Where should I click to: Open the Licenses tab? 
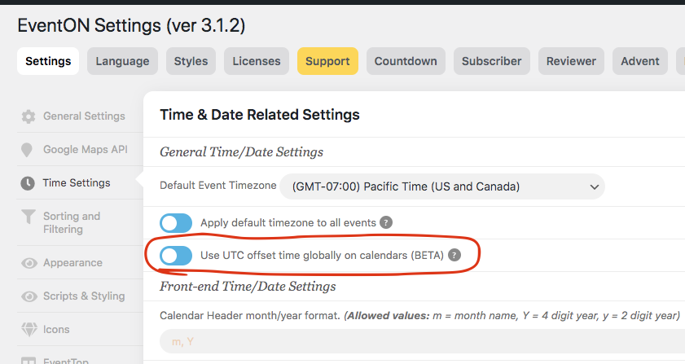coord(257,61)
